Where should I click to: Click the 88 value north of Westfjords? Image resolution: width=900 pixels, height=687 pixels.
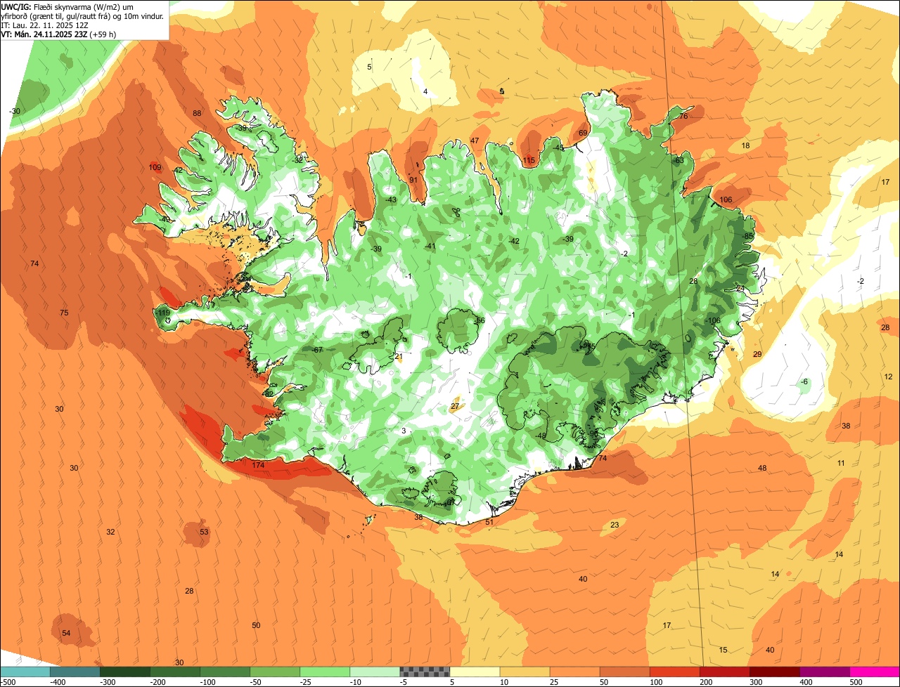[197, 113]
